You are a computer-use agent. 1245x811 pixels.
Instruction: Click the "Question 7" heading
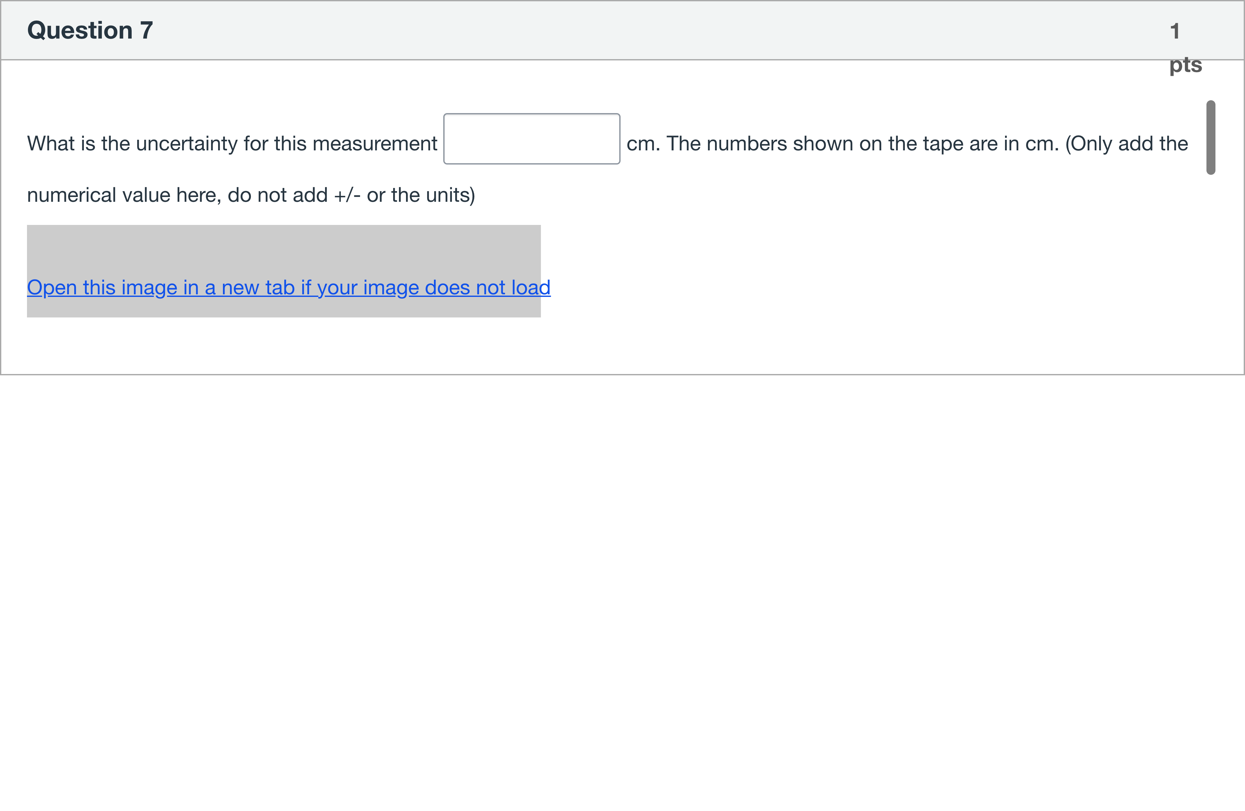pyautogui.click(x=90, y=30)
